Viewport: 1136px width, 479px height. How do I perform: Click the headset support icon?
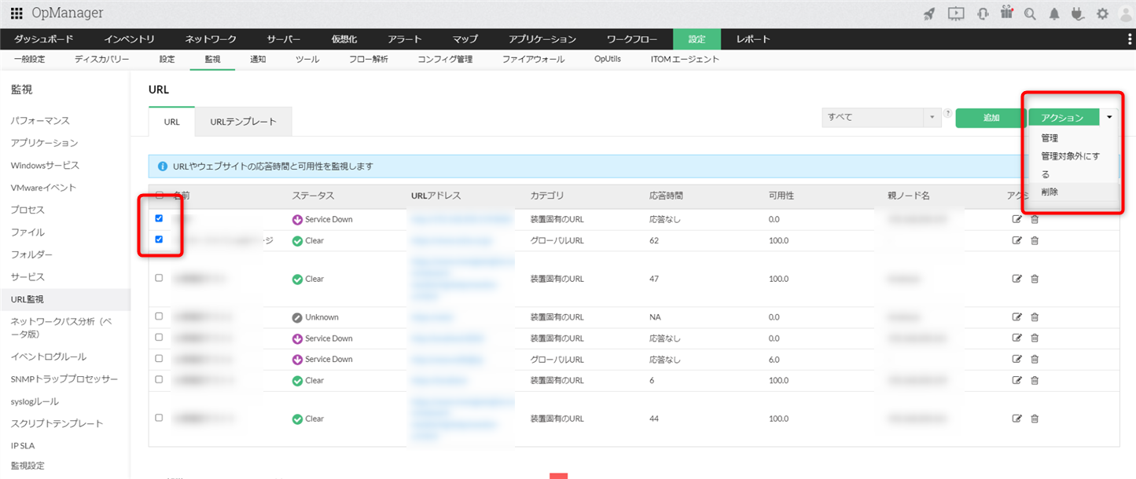(983, 13)
